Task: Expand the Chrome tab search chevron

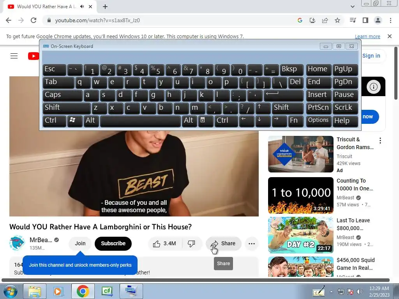Action: click(352, 7)
